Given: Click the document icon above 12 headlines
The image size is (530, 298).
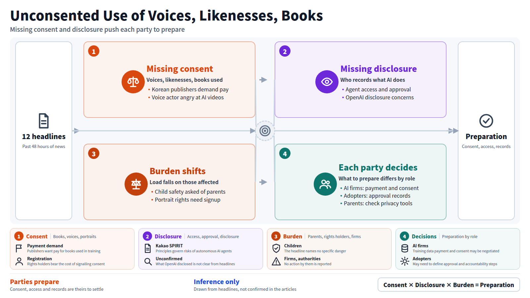Looking at the screenshot, I should pyautogui.click(x=44, y=121).
